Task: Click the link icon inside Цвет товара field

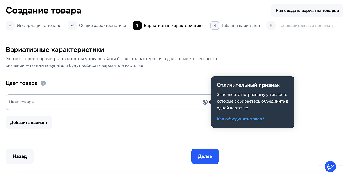Action: 205,102
